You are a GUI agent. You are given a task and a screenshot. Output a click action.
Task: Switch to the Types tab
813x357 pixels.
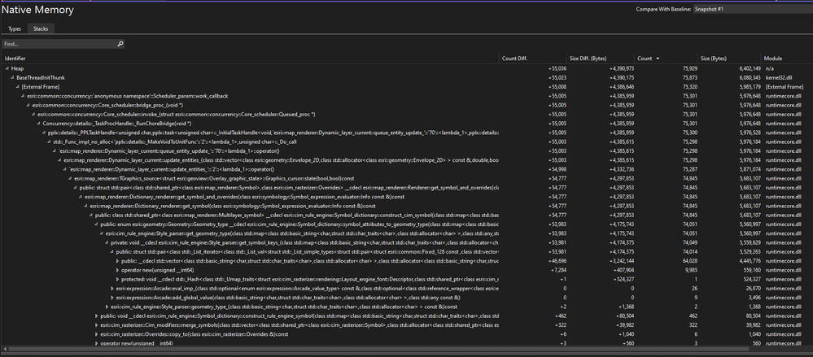pyautogui.click(x=15, y=29)
